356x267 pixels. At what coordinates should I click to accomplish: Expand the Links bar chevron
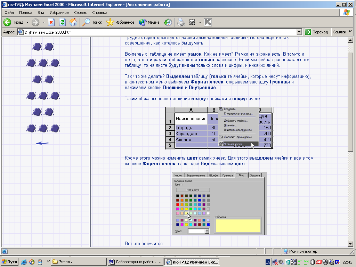coord(350,31)
